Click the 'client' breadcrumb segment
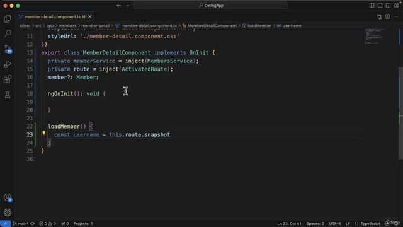Image resolution: width=403 pixels, height=227 pixels. click(25, 26)
